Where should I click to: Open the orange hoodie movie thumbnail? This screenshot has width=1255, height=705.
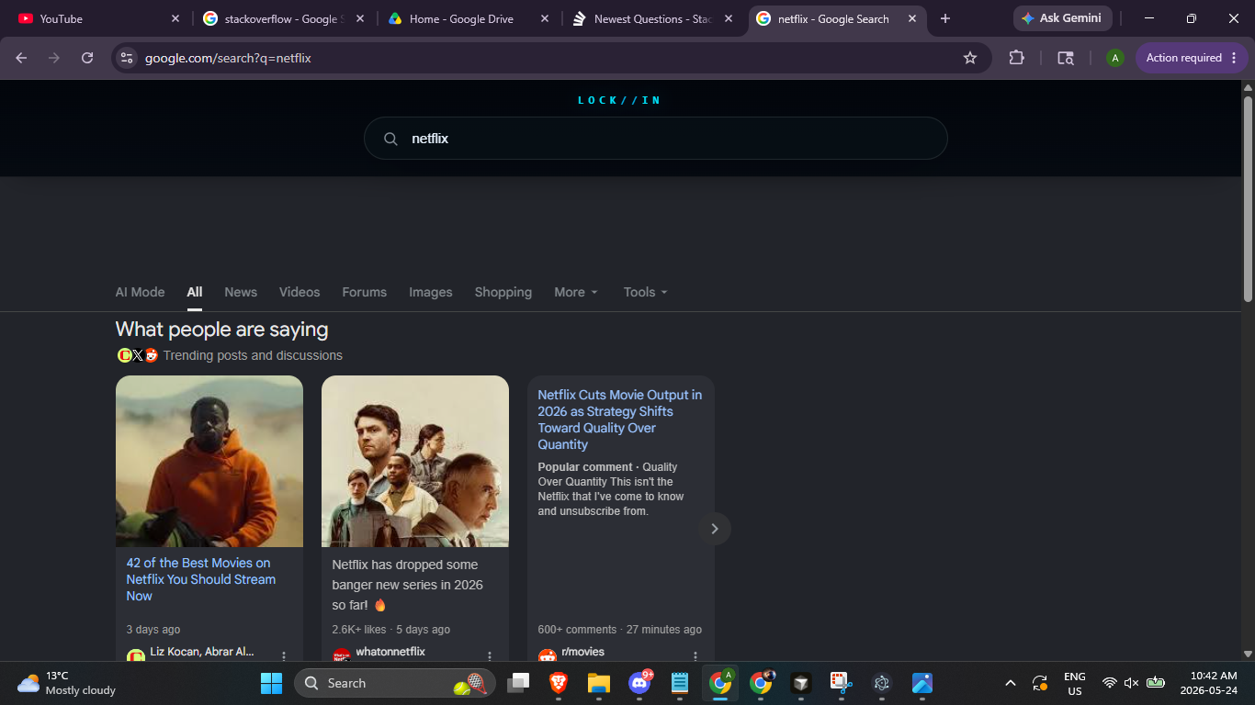coord(209,461)
